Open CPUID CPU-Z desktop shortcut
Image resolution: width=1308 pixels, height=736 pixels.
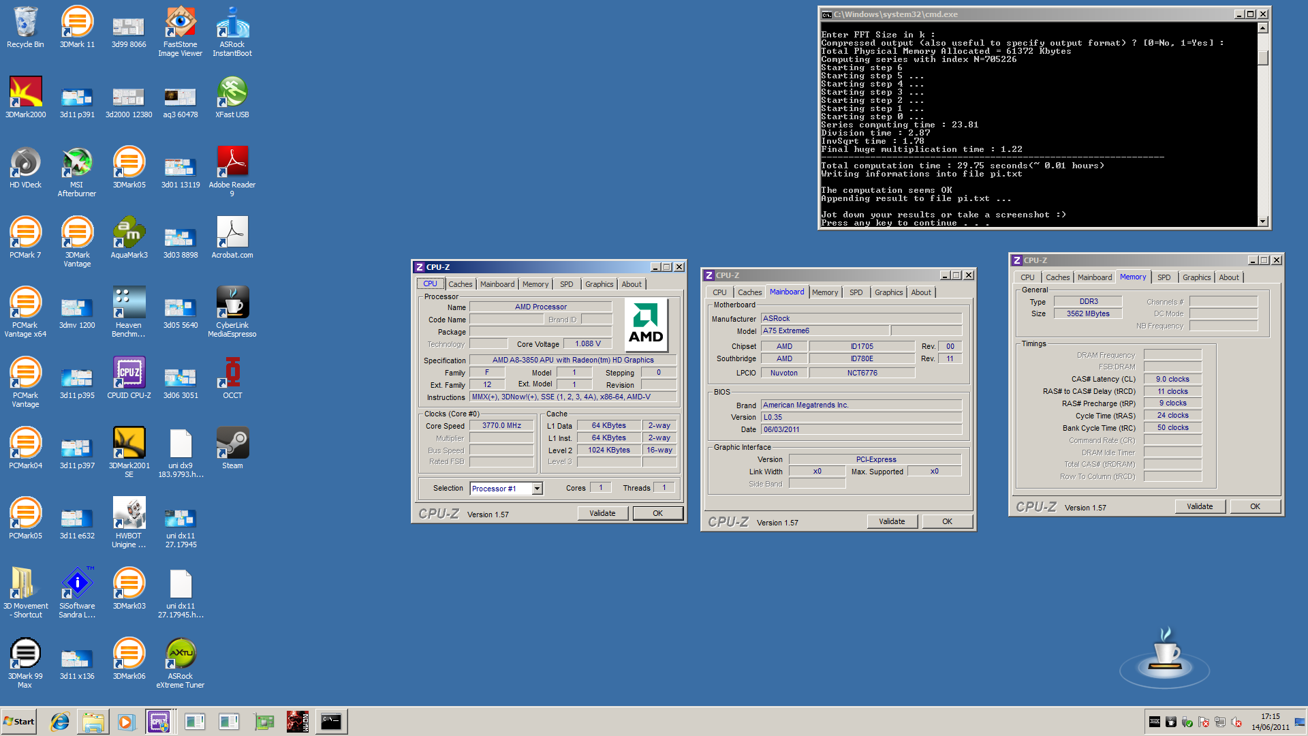click(x=129, y=378)
